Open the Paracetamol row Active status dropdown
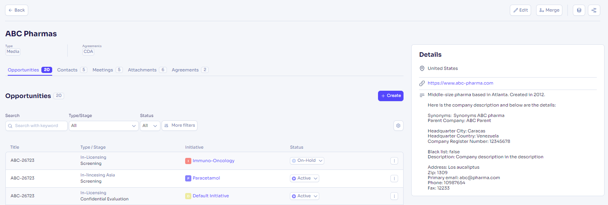Viewport: 608px width, 205px height. click(x=304, y=178)
